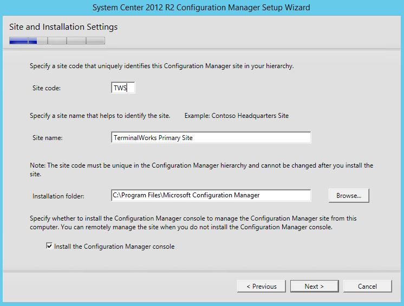Click into the Site code field containing TWS

(x=123, y=88)
